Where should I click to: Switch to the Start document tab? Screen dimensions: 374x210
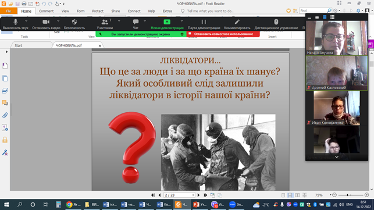(x=19, y=45)
